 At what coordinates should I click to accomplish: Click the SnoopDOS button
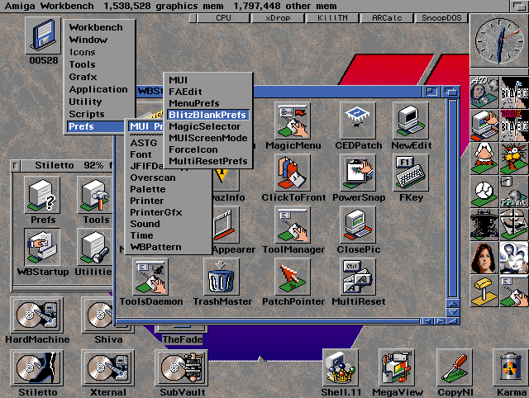pos(441,18)
